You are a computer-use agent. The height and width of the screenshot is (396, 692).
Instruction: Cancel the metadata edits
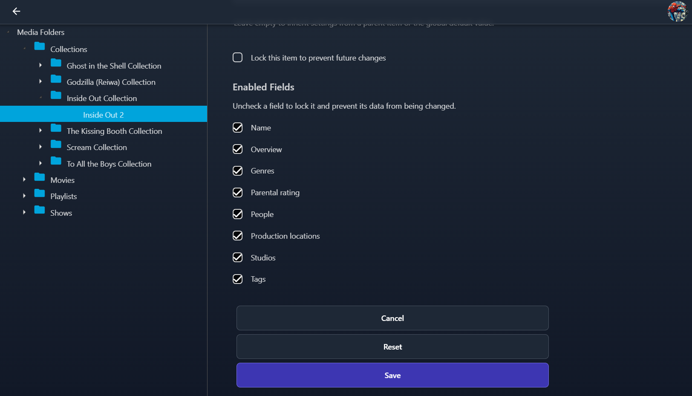click(392, 318)
